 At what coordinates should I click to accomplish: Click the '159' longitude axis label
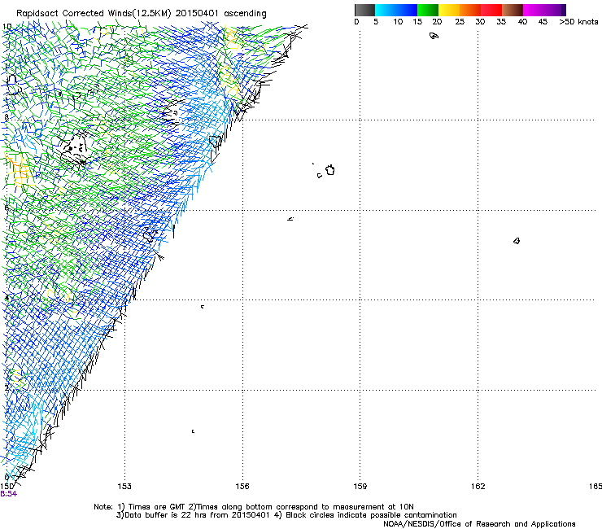pos(360,487)
